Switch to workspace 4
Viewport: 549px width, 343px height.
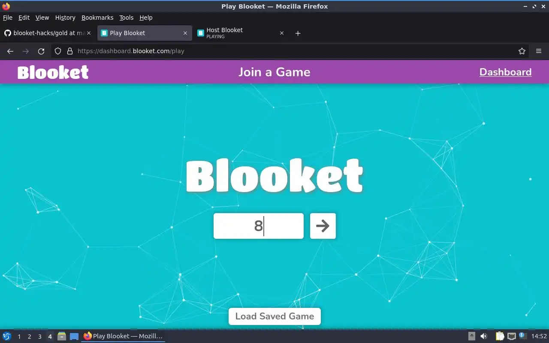(50, 337)
